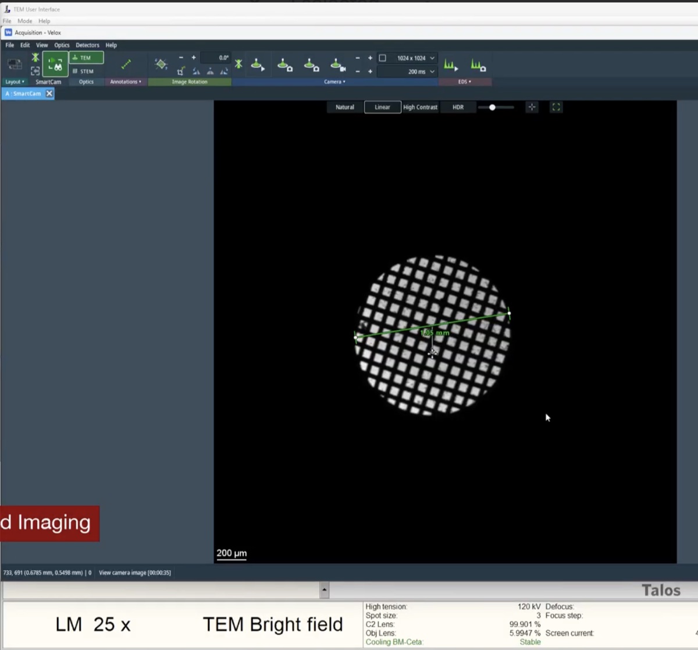Click the second camera acquire icon
The image size is (698, 650).
[x=284, y=65]
